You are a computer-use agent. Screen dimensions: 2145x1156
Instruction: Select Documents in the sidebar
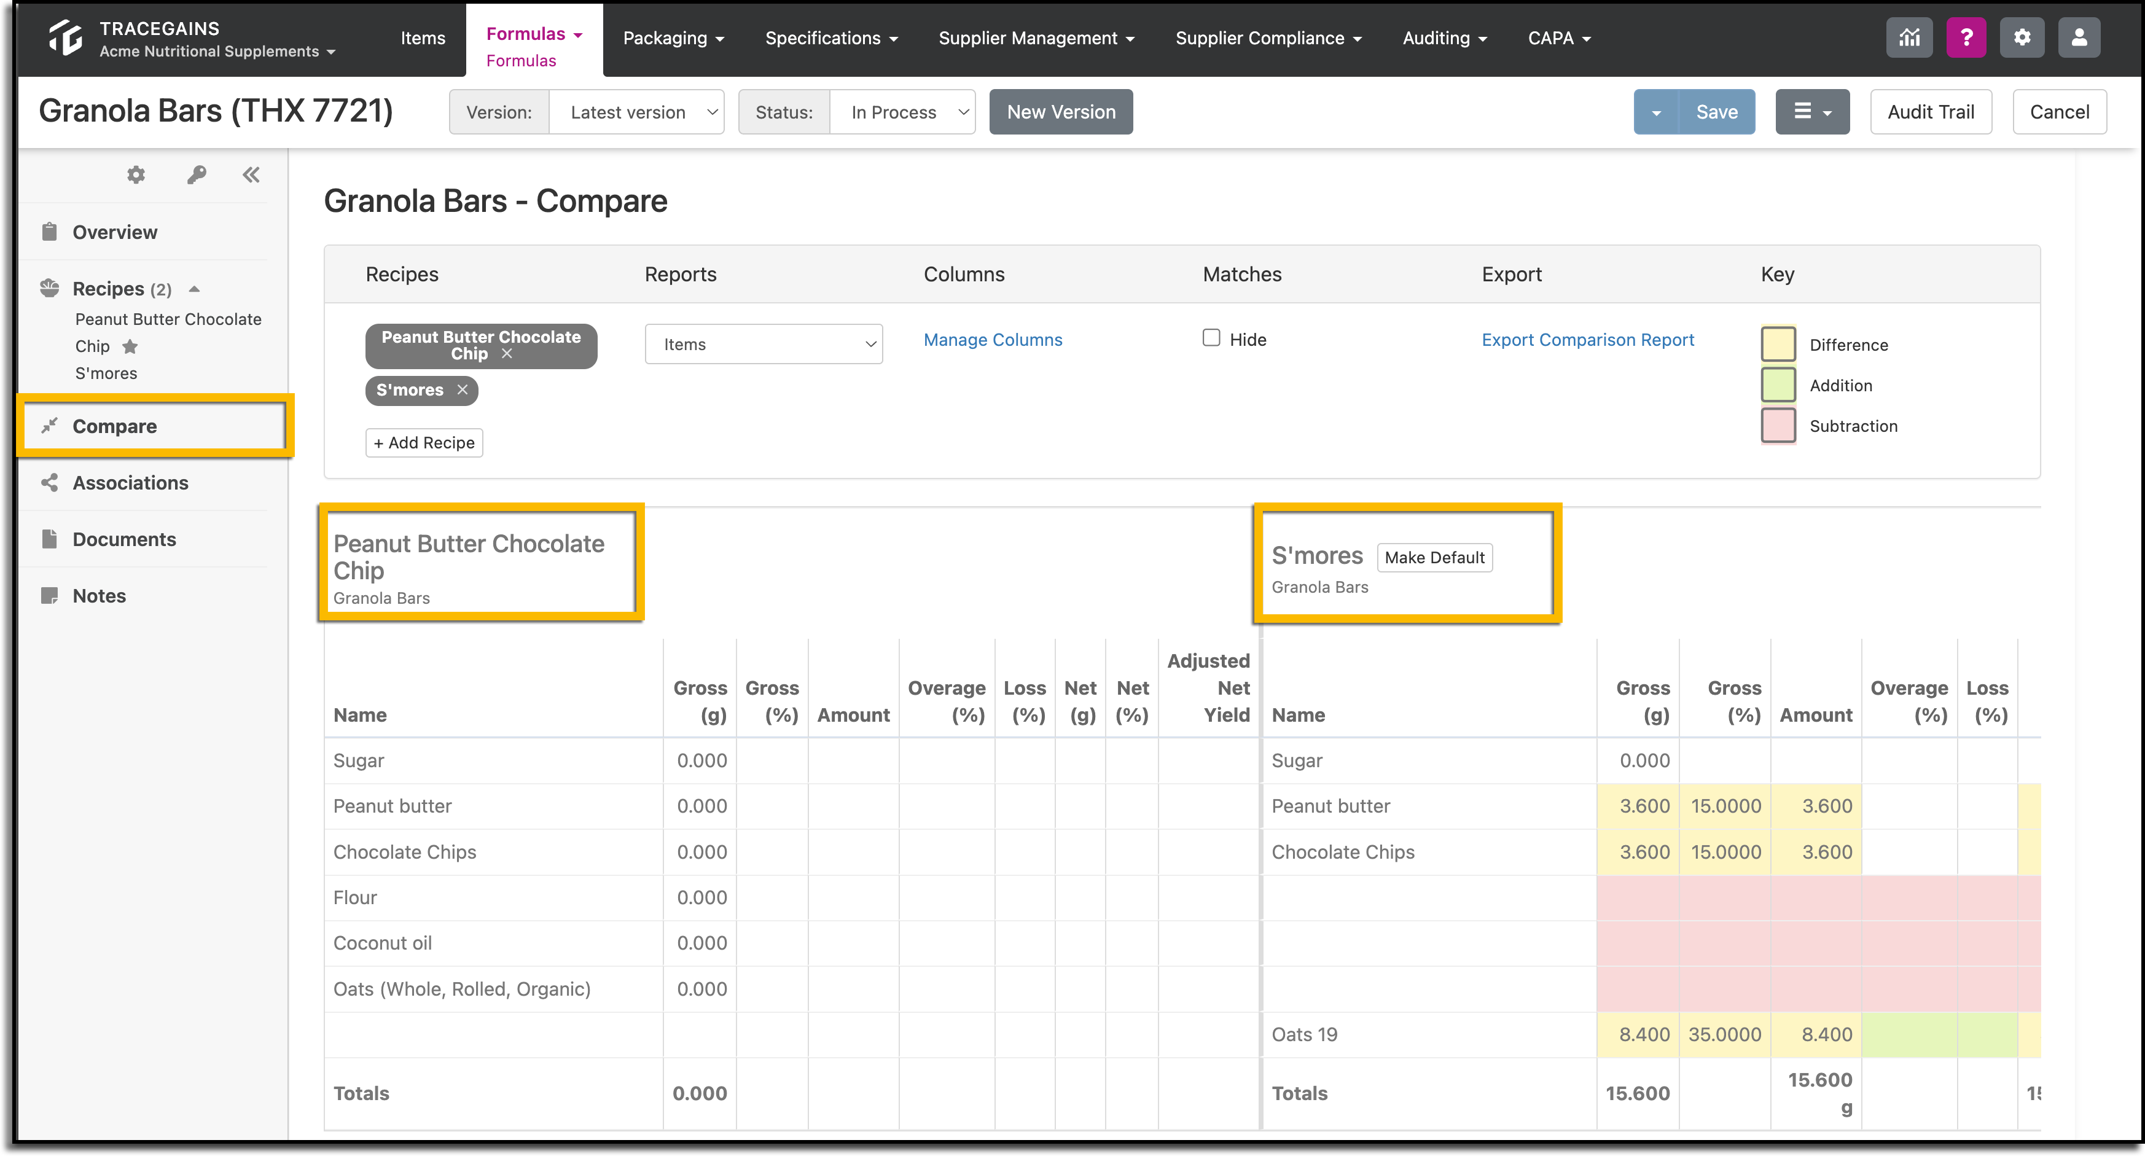pyautogui.click(x=124, y=539)
